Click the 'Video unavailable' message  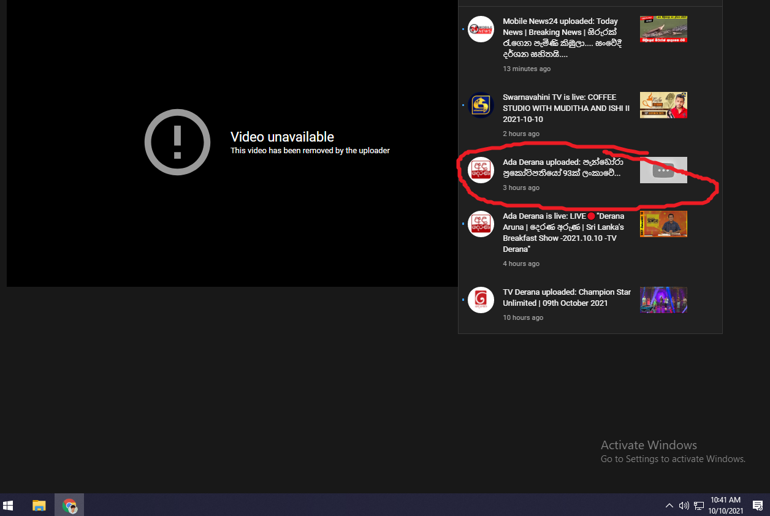tap(282, 137)
